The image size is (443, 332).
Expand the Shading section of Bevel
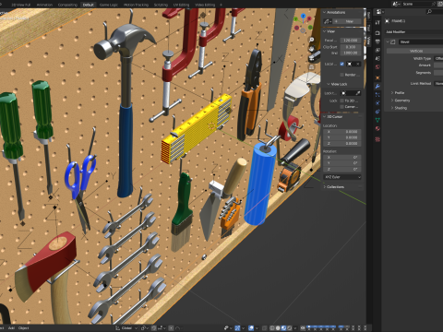[392, 108]
